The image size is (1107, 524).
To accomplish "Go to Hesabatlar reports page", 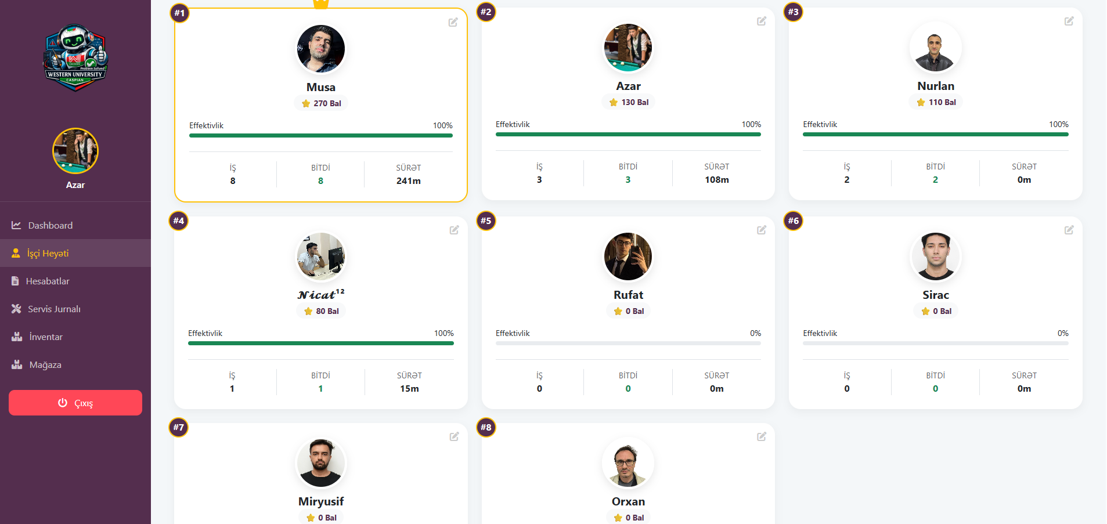I will coord(48,281).
